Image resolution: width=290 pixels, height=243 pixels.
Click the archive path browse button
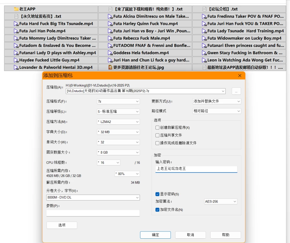[x=236, y=91]
